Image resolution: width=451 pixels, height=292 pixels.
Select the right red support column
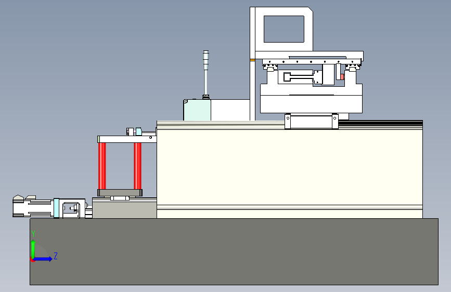[137, 166]
